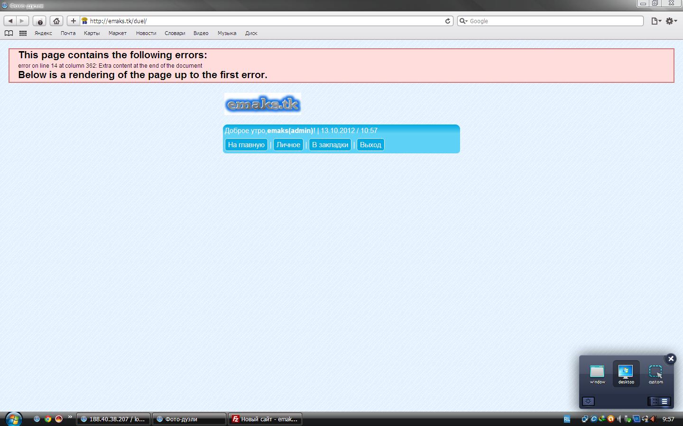
Task: Expand hidden quick launch items
Action: coord(70,417)
